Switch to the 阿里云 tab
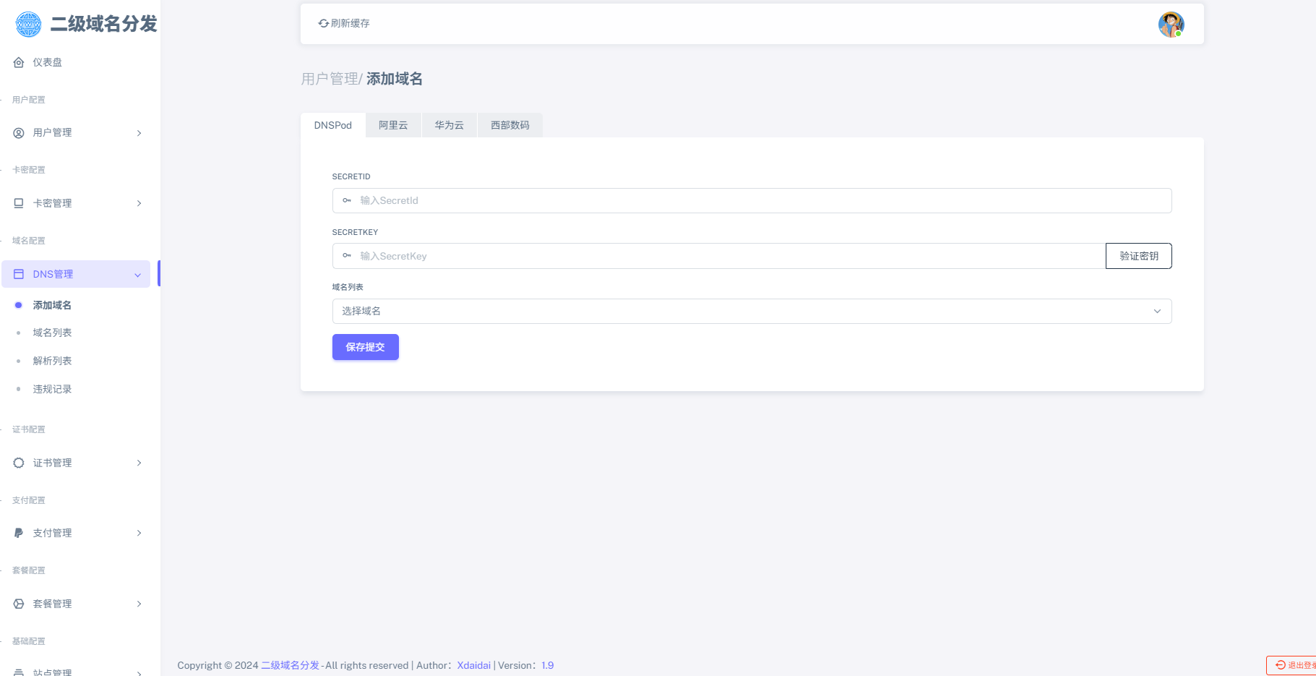 (x=393, y=125)
